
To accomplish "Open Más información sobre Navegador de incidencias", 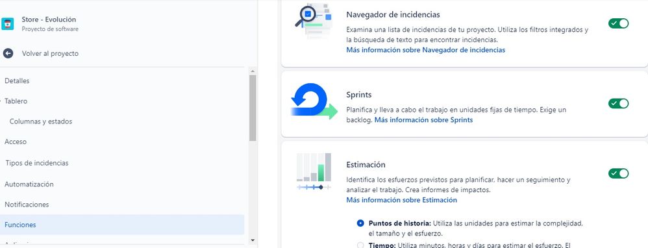I will click(426, 50).
